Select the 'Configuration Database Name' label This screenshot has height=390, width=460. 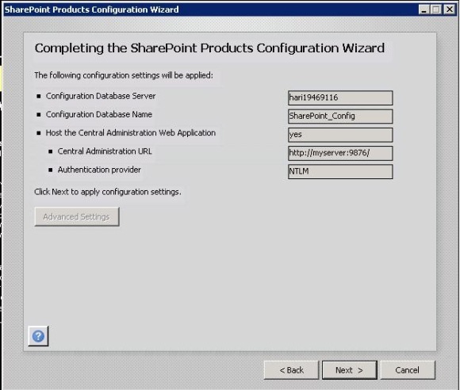pyautogui.click(x=99, y=114)
